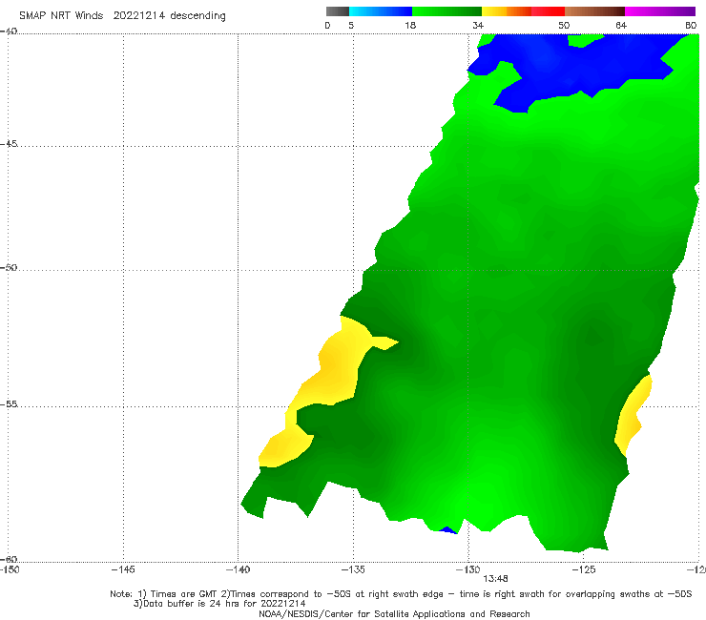Click the longitude label '-135'
The width and height of the screenshot is (706, 620).
[x=353, y=569]
